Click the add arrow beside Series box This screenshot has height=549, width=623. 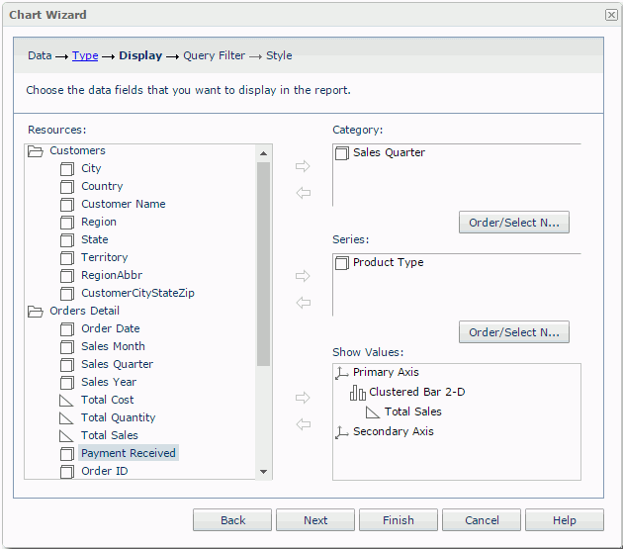(303, 276)
